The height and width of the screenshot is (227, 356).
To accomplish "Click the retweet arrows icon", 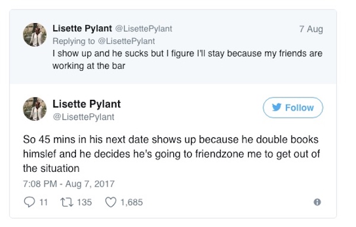I will click(x=66, y=202).
